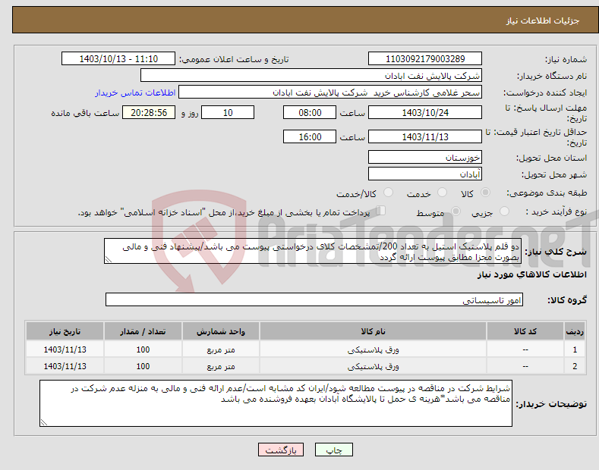Toggle the Islamic treasury bonds payment checkbox
The width and height of the screenshot is (599, 470).
pos(381,211)
